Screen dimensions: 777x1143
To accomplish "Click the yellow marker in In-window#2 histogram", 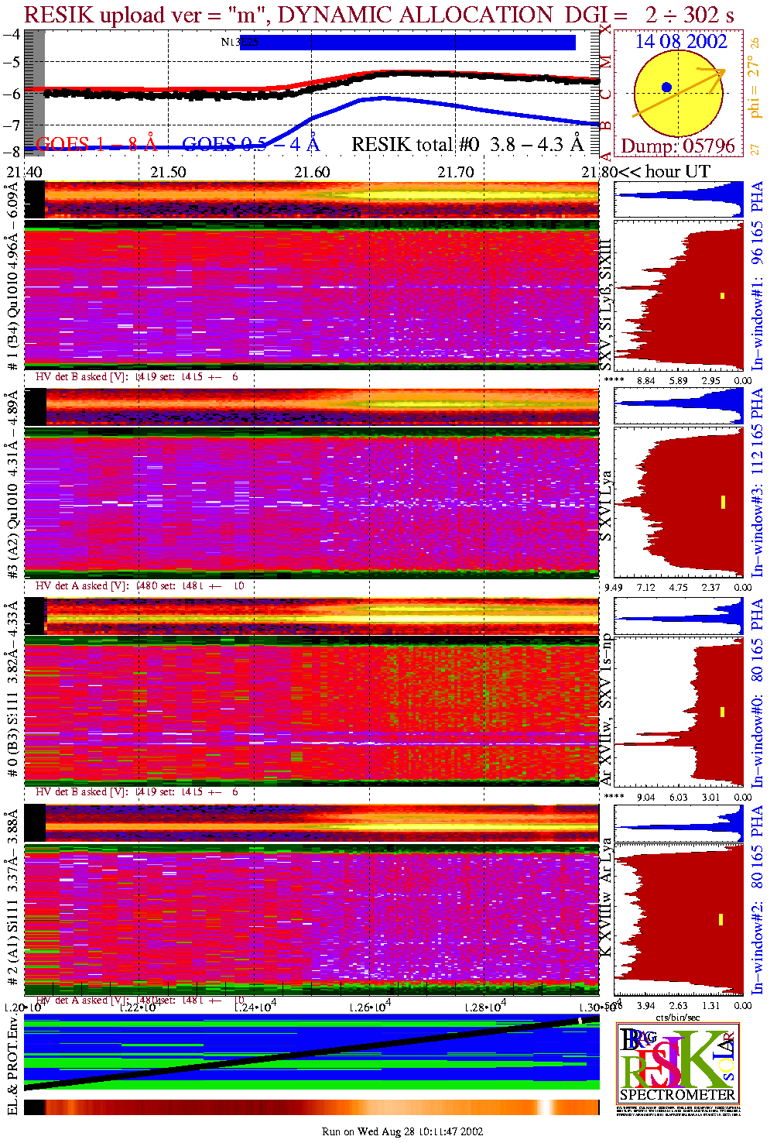I will click(721, 919).
